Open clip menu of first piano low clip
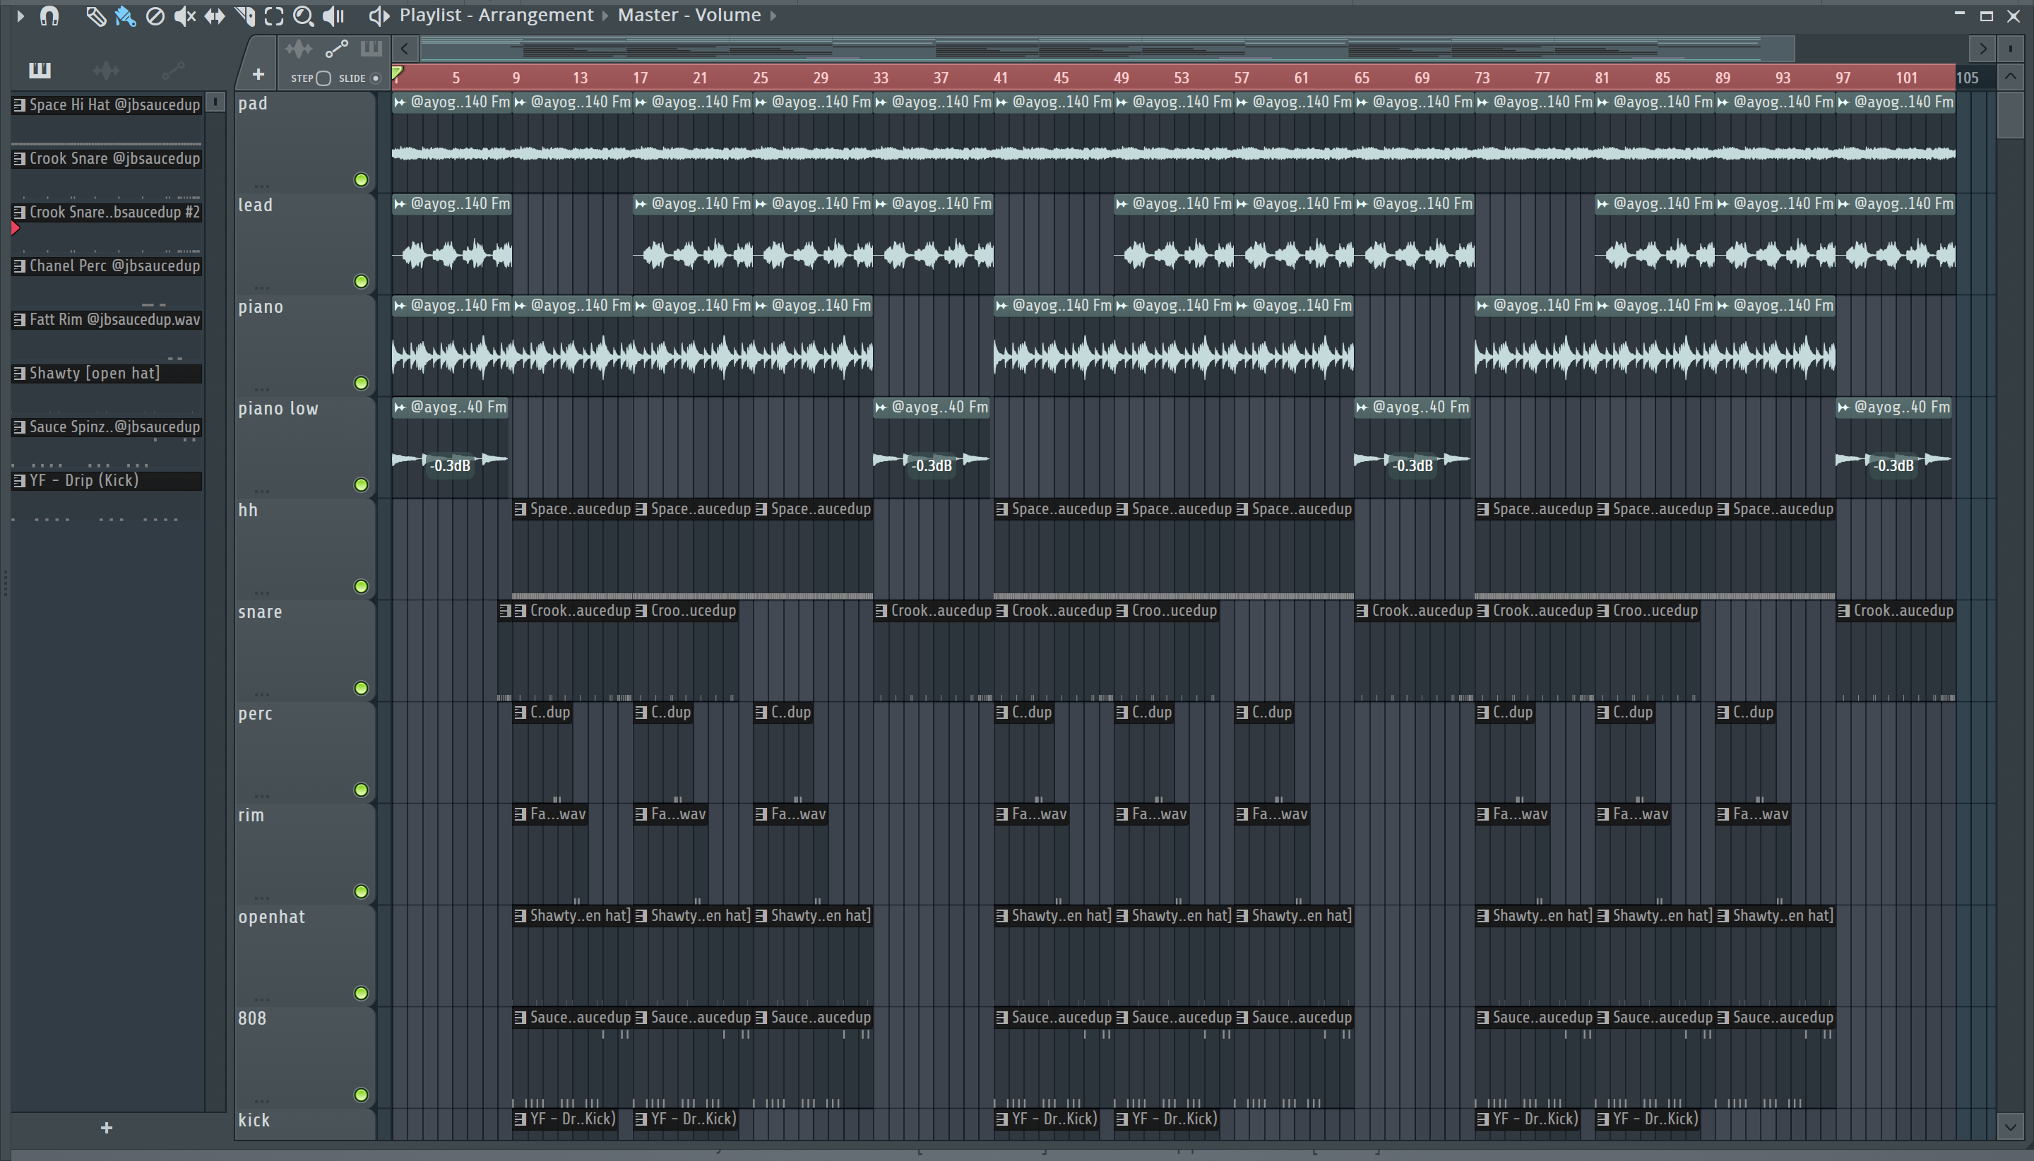 coord(400,407)
